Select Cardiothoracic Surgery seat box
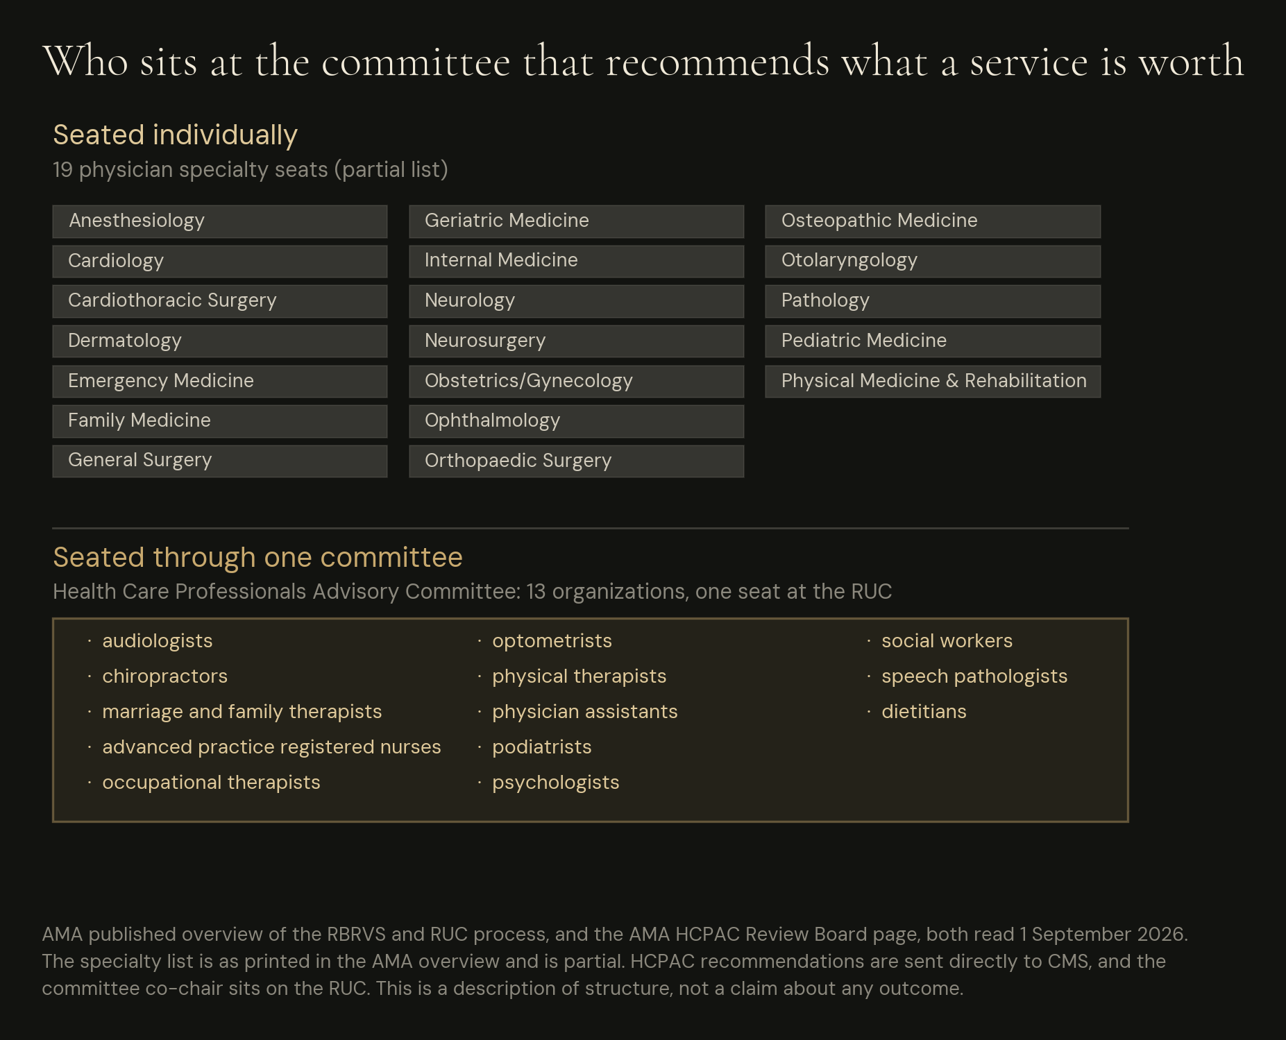This screenshot has width=1286, height=1040. pos(219,301)
